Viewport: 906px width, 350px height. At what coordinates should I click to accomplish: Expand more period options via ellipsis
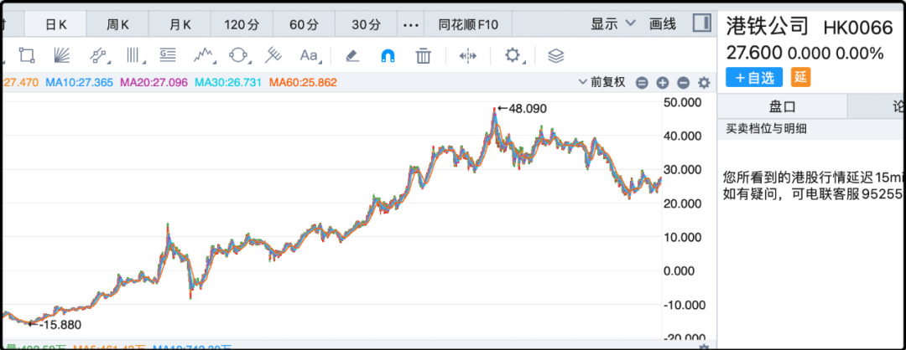(410, 24)
